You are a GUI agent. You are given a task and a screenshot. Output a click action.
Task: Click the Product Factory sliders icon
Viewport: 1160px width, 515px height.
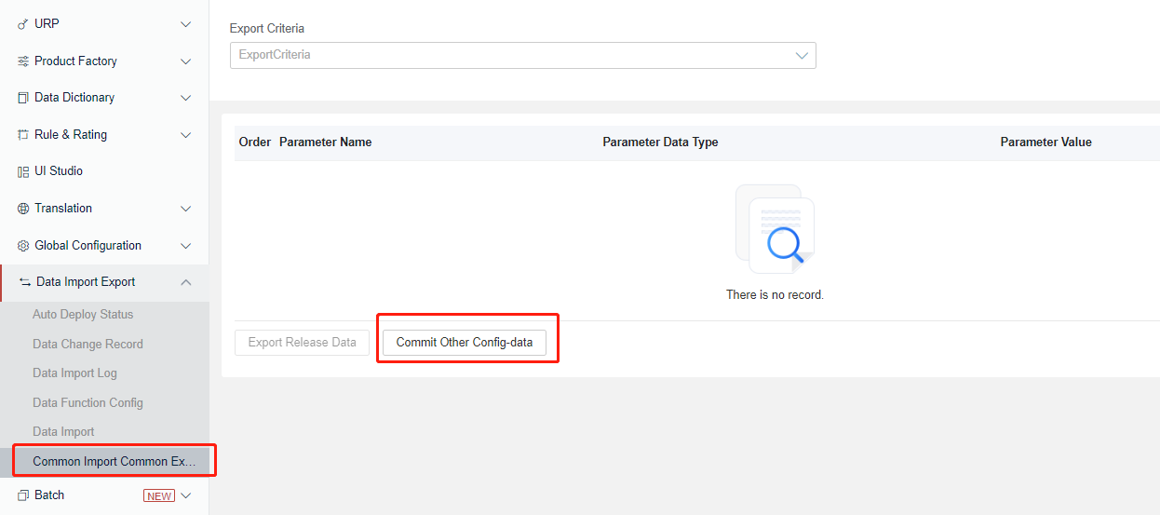coord(23,61)
